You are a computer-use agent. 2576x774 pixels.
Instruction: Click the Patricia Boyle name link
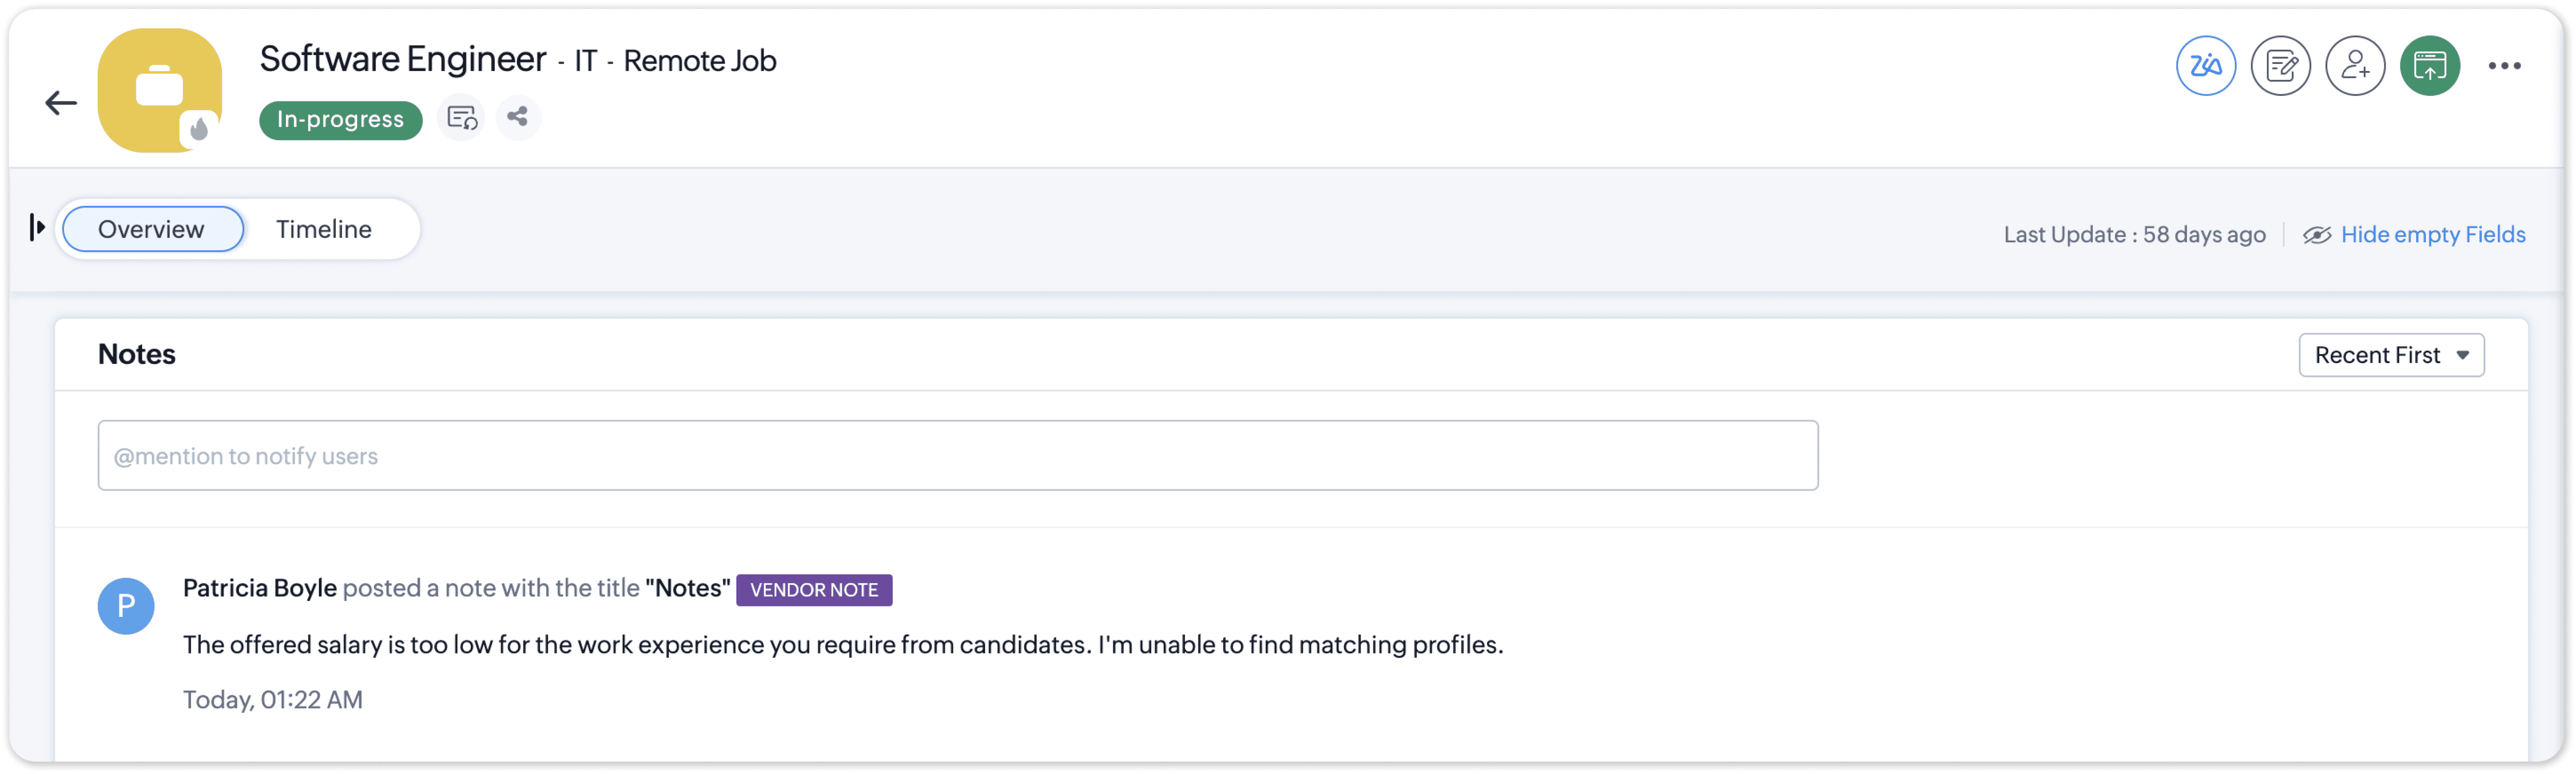(x=260, y=588)
